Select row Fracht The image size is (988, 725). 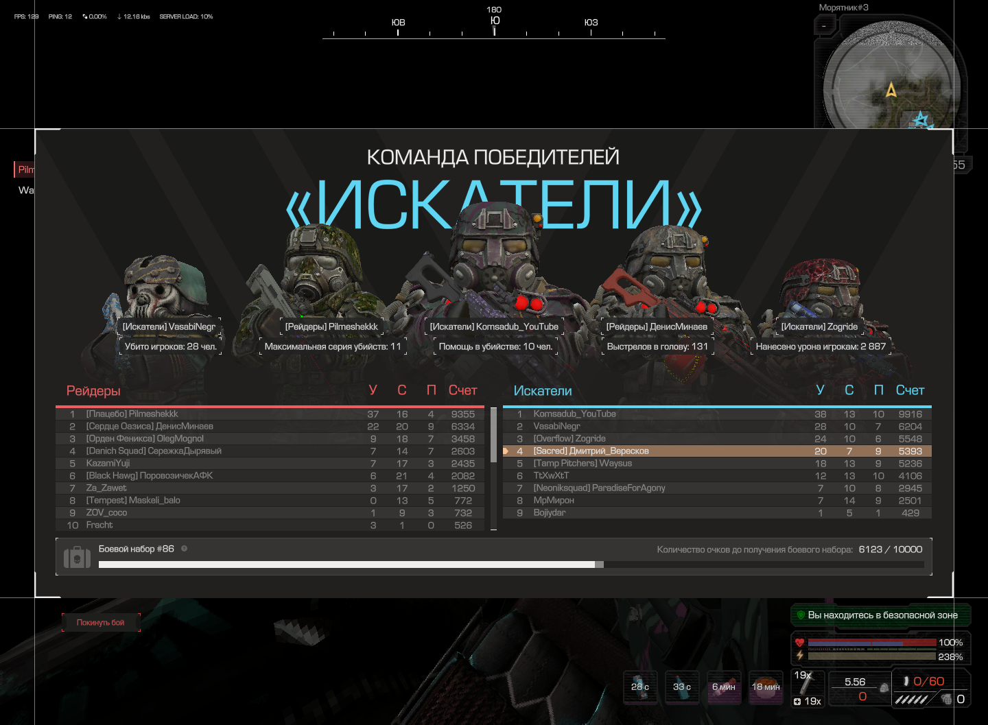[x=270, y=525]
